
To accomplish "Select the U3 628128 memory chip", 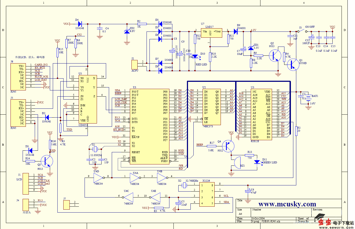I will 261,114.
